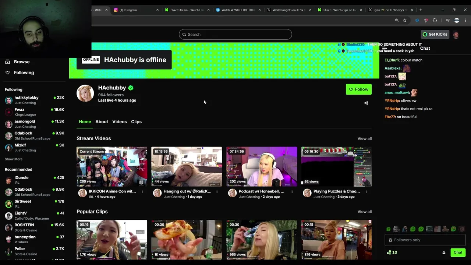The image size is (471, 265).
Task: Open the browser extensions puzzle icon
Action: coord(435,20)
